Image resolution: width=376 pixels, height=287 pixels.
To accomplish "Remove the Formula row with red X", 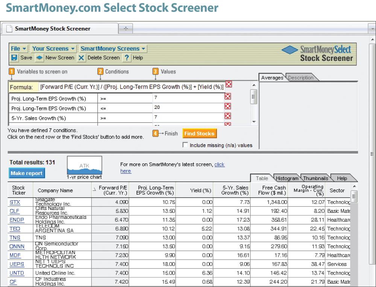I will pos(229,84).
